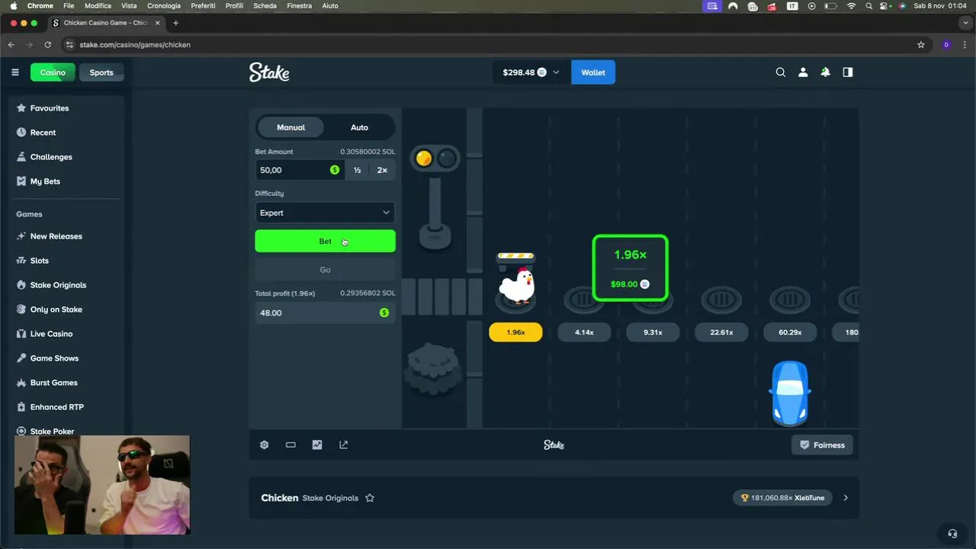Bookmark this page with star icon

coord(920,45)
